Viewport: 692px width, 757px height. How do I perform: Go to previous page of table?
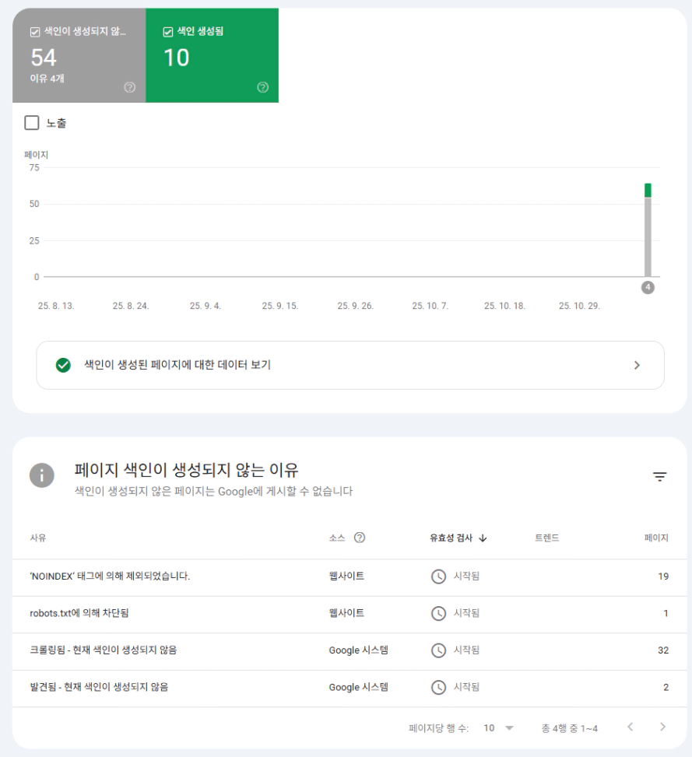click(x=631, y=727)
